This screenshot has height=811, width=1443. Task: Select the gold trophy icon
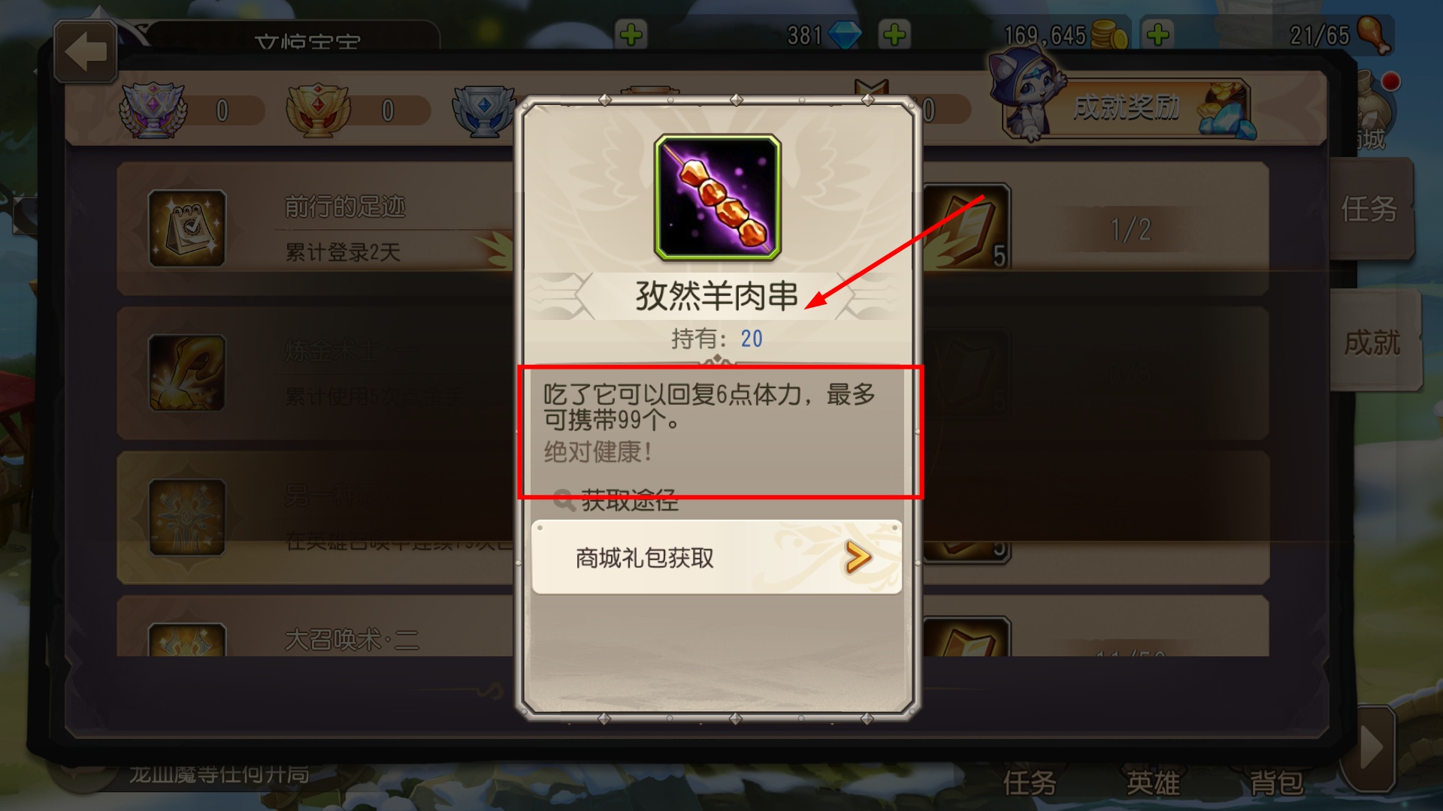point(318,110)
